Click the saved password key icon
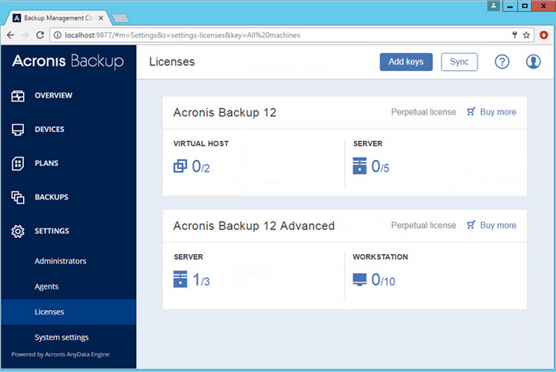The height and width of the screenshot is (372, 556). (x=515, y=35)
